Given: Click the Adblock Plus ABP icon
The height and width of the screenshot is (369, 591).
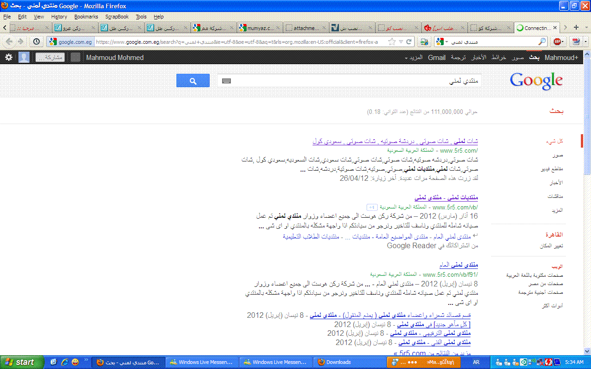Looking at the screenshot, I should (x=557, y=42).
